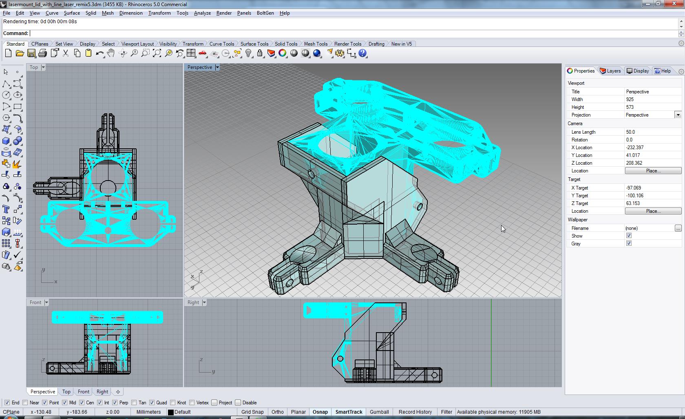
Task: Toggle the Cen osnap checkbox
Action: (82, 403)
